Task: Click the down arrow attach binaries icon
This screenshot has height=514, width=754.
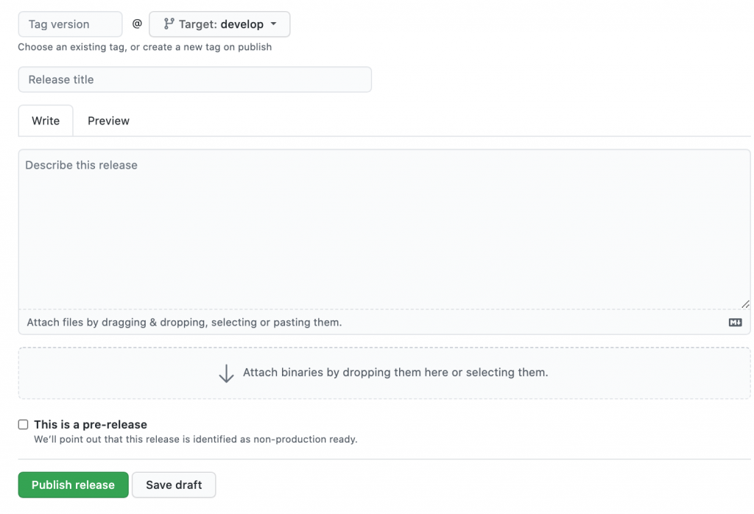Action: point(226,373)
